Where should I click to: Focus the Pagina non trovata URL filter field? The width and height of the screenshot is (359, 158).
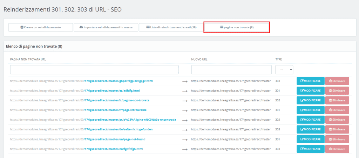tap(94, 70)
